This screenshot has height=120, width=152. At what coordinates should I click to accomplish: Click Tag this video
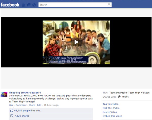pos(110,104)
